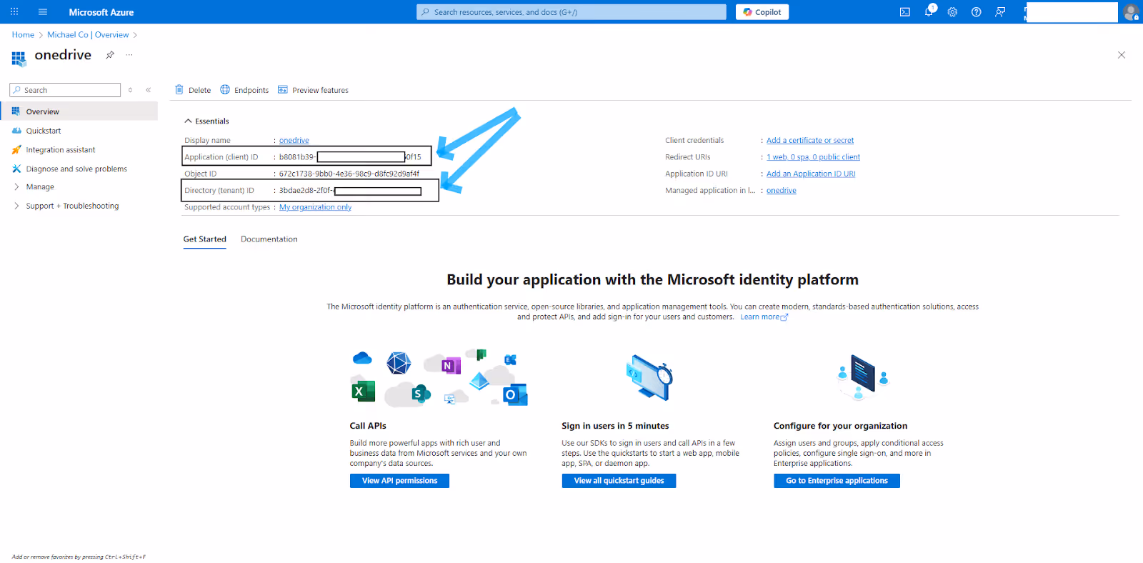Click the Call APIs illustration
The height and width of the screenshot is (563, 1143).
[439, 377]
